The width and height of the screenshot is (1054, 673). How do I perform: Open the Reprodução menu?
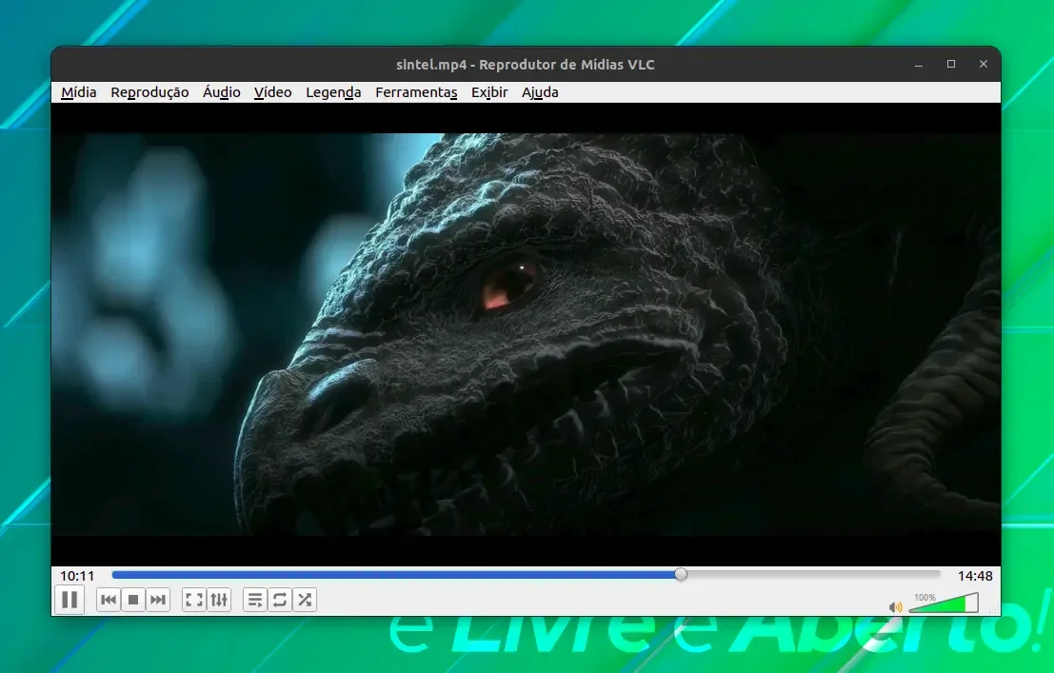tap(149, 92)
